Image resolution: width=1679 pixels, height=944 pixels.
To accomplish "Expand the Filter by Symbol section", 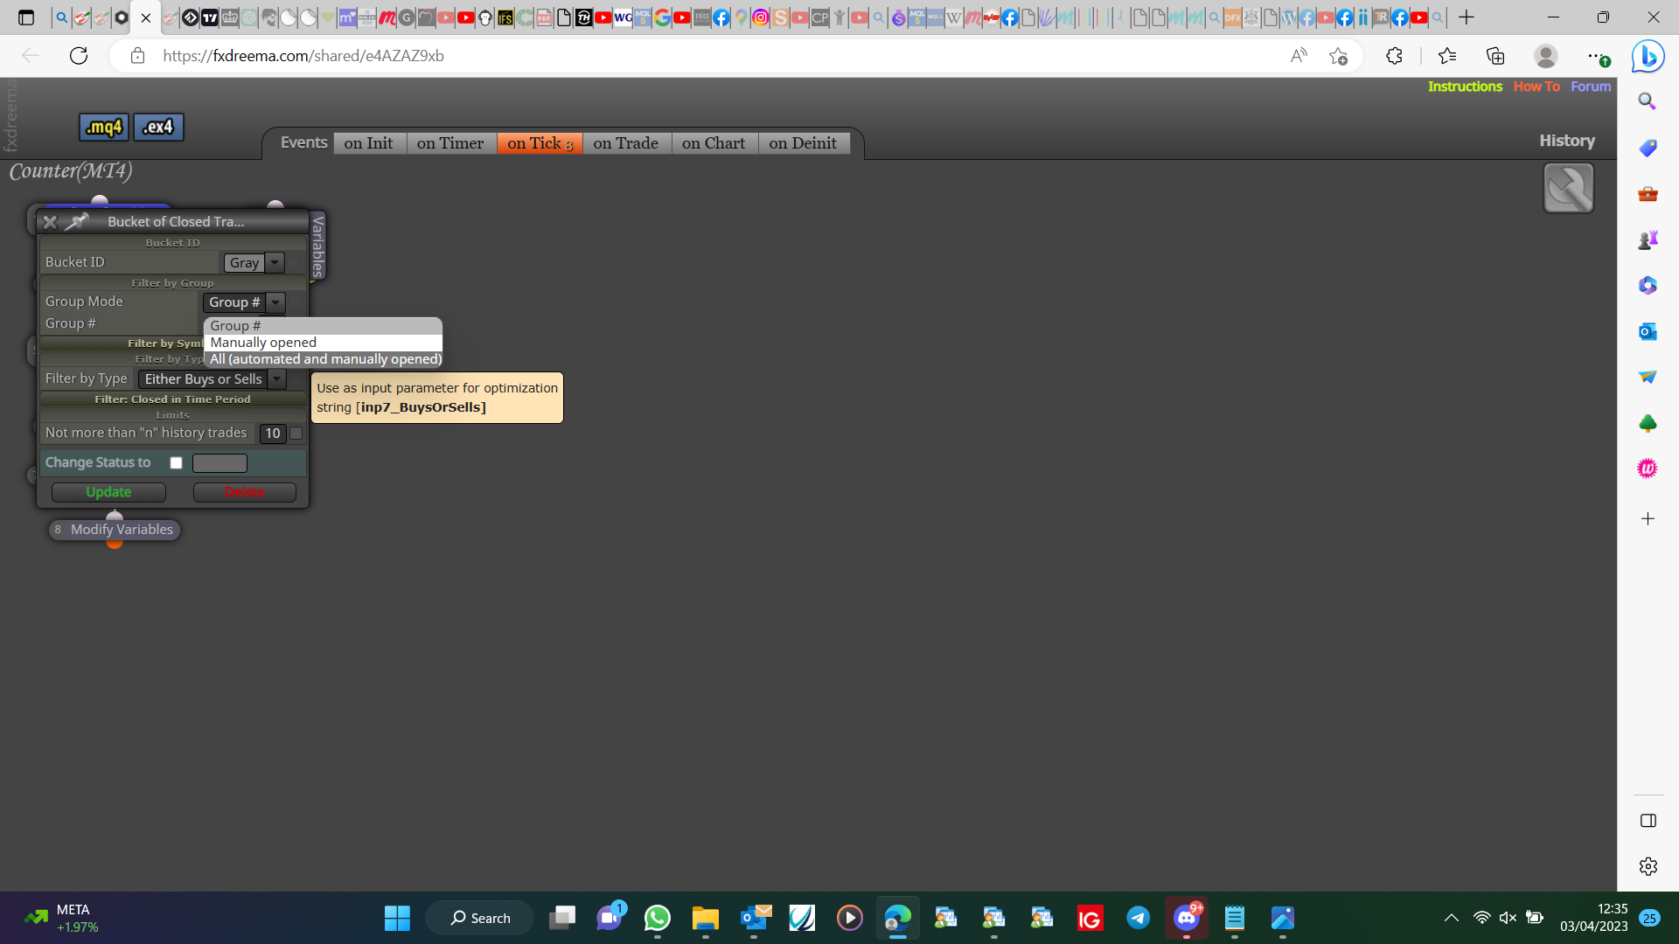I will click(x=122, y=344).
